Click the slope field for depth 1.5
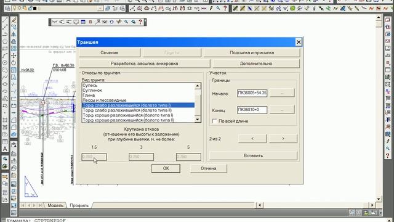The height and width of the screenshot is (222, 394). (94, 157)
